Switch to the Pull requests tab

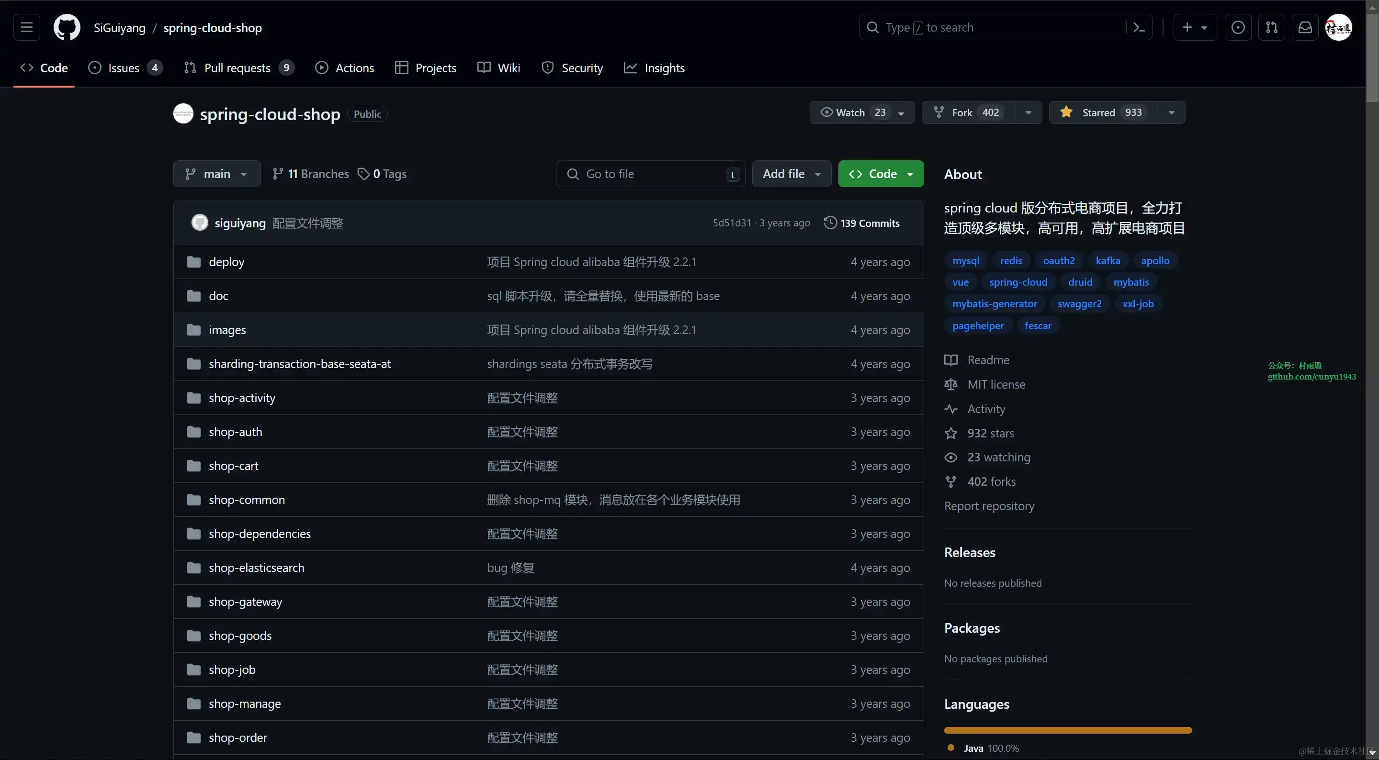tap(237, 68)
